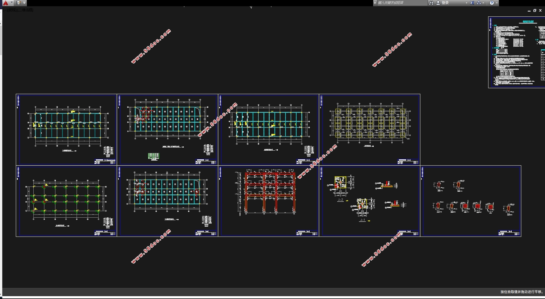Click the binoculars search icon
The image size is (545, 299).
431,3
